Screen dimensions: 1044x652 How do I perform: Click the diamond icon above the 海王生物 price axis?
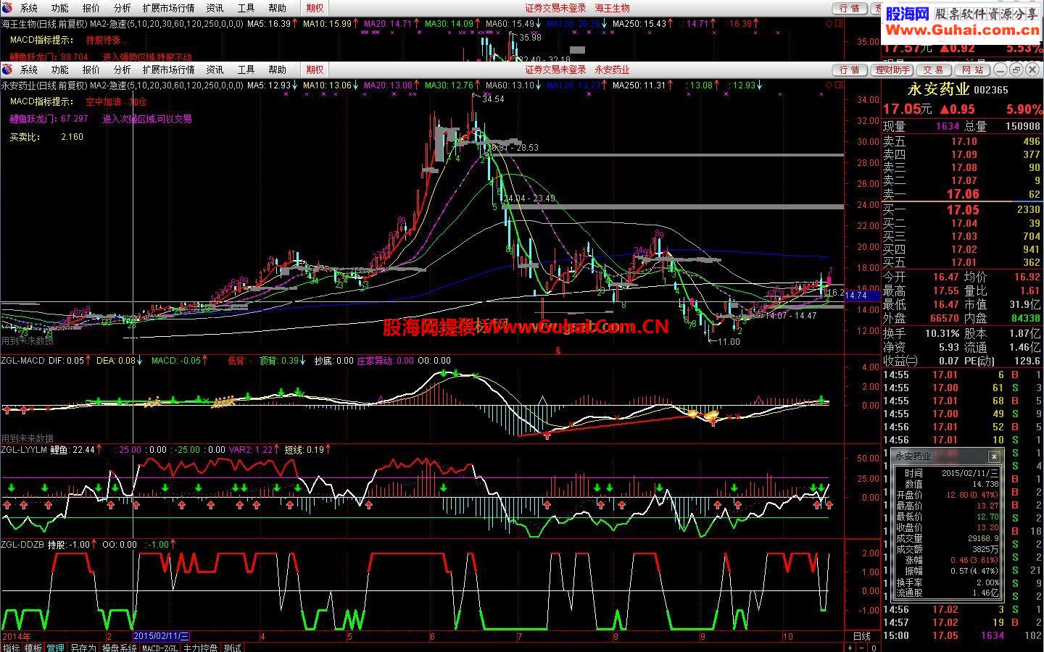coord(830,23)
